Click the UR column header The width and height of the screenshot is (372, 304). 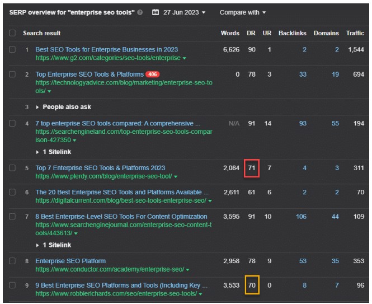267,33
